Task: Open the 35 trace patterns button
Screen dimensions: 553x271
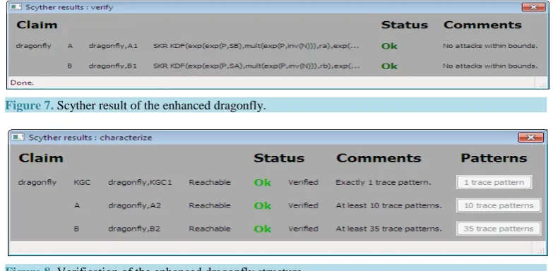Action: (x=499, y=229)
